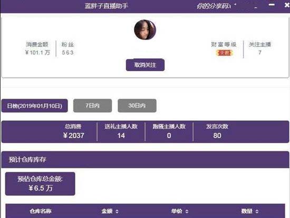
Task: Select the 日榜(2019年01月10日) tab
Action: (x=35, y=106)
